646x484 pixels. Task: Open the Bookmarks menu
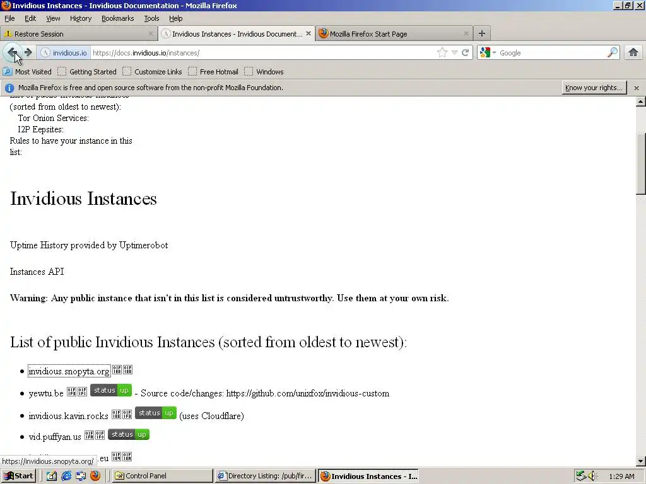pyautogui.click(x=117, y=18)
